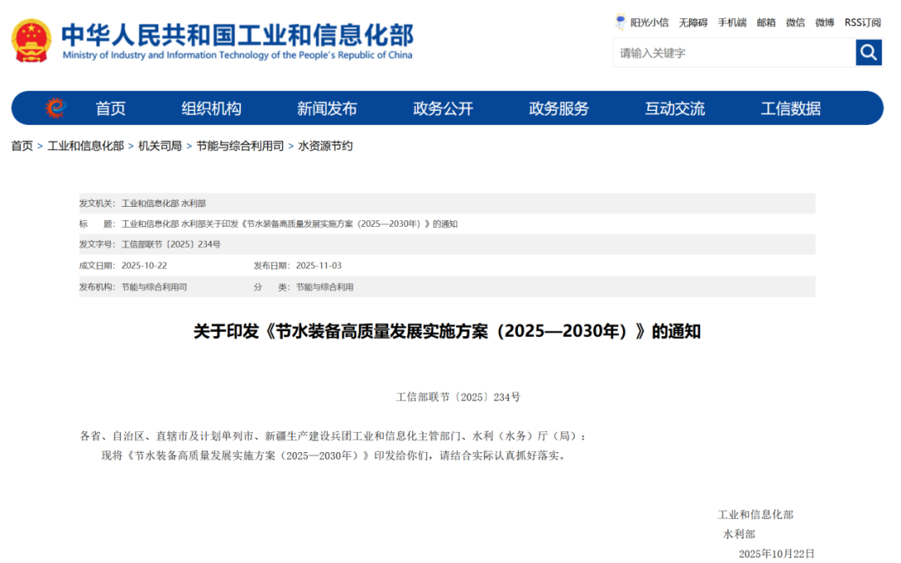This screenshot has height=563, width=901.
Task: Go to 新闻发布 in the navigation bar
Action: pyautogui.click(x=327, y=108)
